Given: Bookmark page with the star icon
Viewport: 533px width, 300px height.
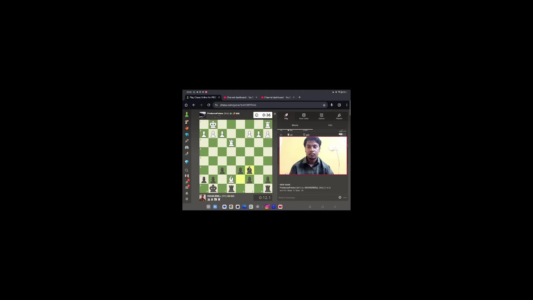Looking at the screenshot, I should [324, 105].
